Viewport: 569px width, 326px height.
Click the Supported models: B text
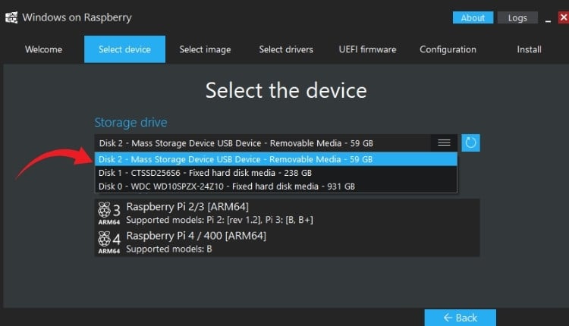click(168, 249)
